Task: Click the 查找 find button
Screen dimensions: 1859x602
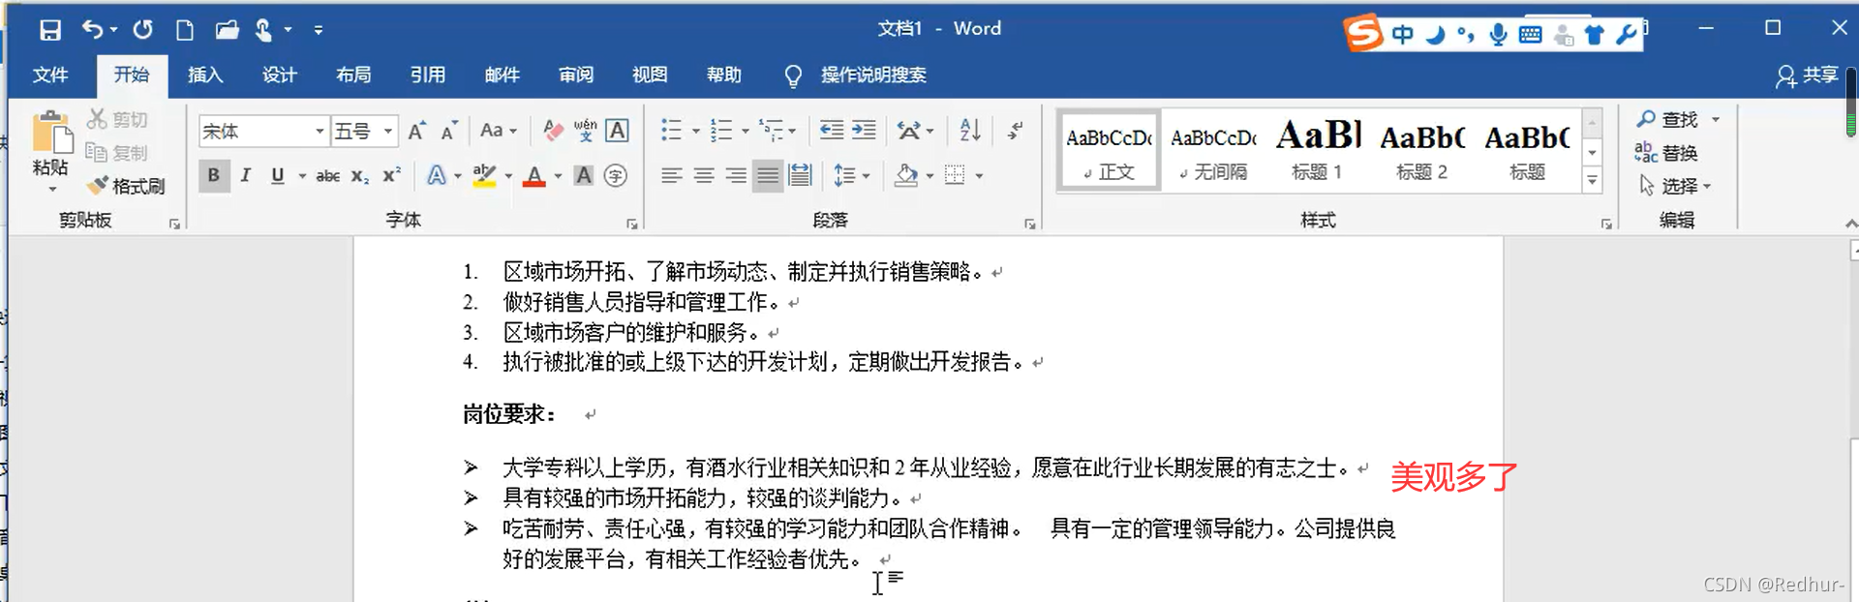Action: 1668,119
